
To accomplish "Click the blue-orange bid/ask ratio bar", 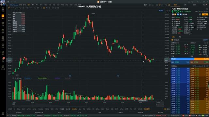I will tap(190, 59).
